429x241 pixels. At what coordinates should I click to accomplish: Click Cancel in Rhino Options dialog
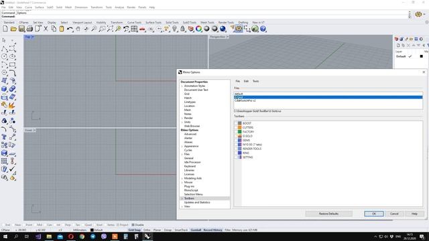[394, 214]
